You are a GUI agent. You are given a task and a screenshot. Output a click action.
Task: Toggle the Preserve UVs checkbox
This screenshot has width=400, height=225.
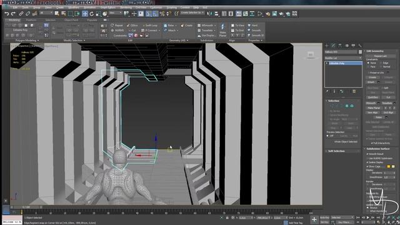368,72
